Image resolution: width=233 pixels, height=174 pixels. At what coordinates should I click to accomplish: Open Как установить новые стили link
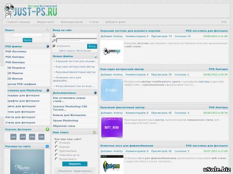[69, 99]
